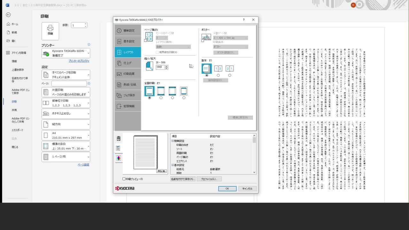Open the 拡張機能 tab

[128, 106]
